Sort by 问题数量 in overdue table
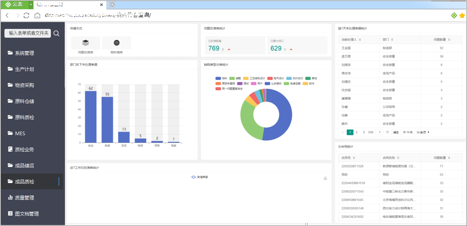The height and width of the screenshot is (226, 467). pyautogui.click(x=441, y=40)
